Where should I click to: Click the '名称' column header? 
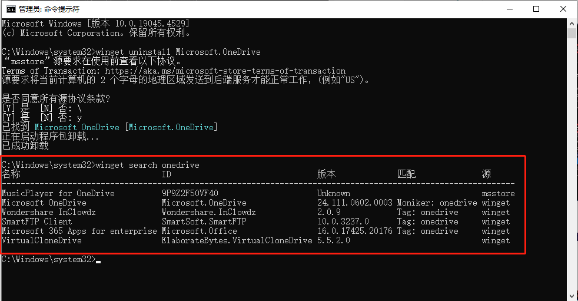[x=11, y=174]
